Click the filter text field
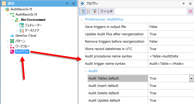This screenshot has width=194, height=104. 151,11
